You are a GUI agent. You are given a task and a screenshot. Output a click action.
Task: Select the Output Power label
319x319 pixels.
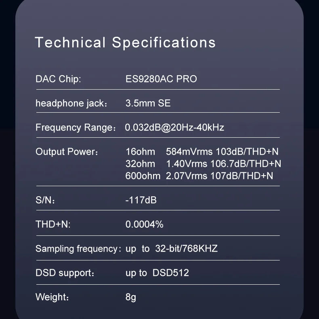(x=67, y=152)
